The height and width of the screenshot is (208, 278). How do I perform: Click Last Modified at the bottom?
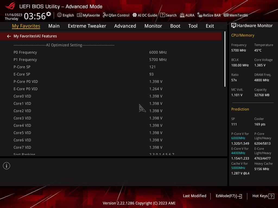(194, 196)
